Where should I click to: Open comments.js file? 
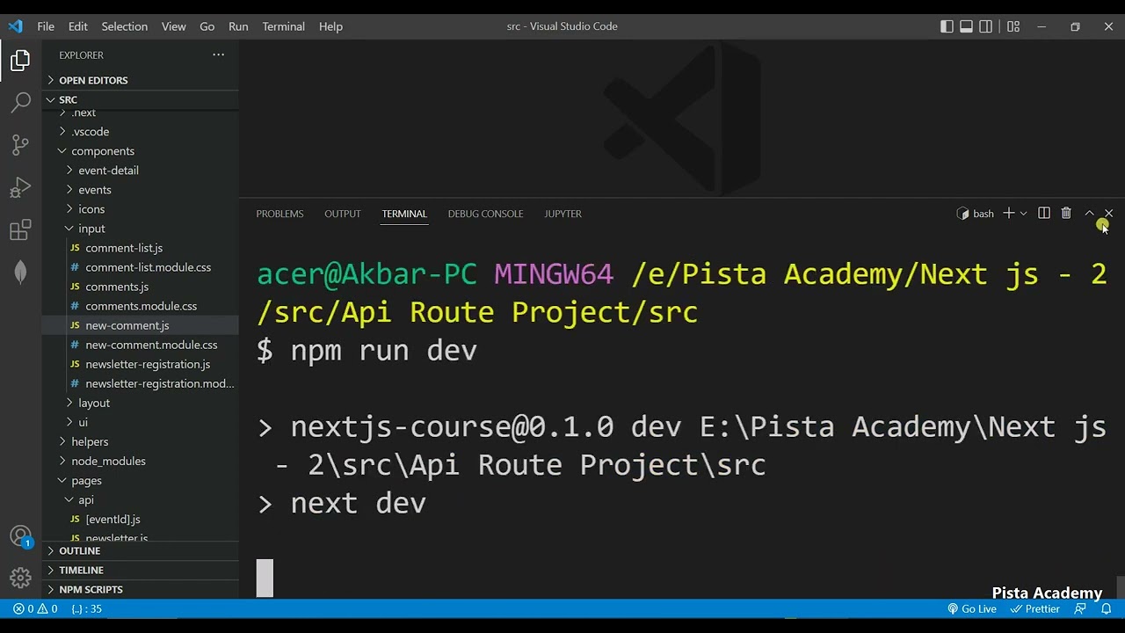(141, 287)
